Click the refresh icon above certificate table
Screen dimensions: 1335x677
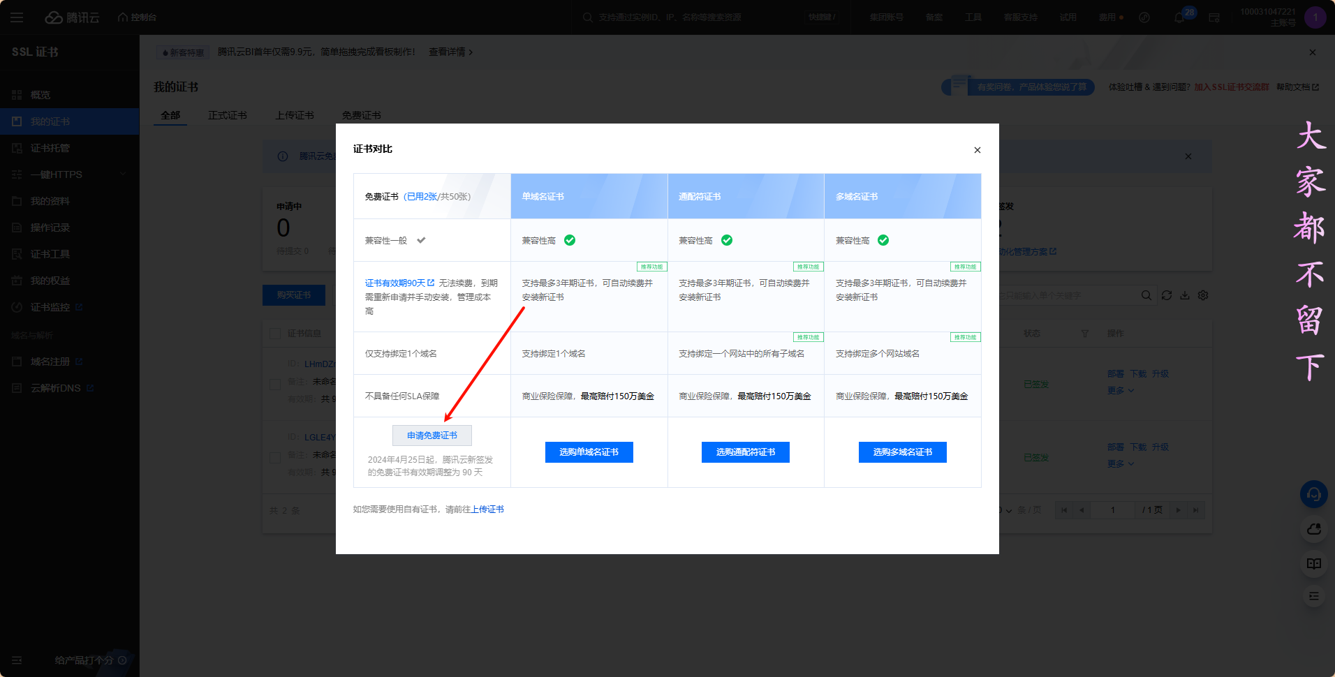pos(1166,295)
